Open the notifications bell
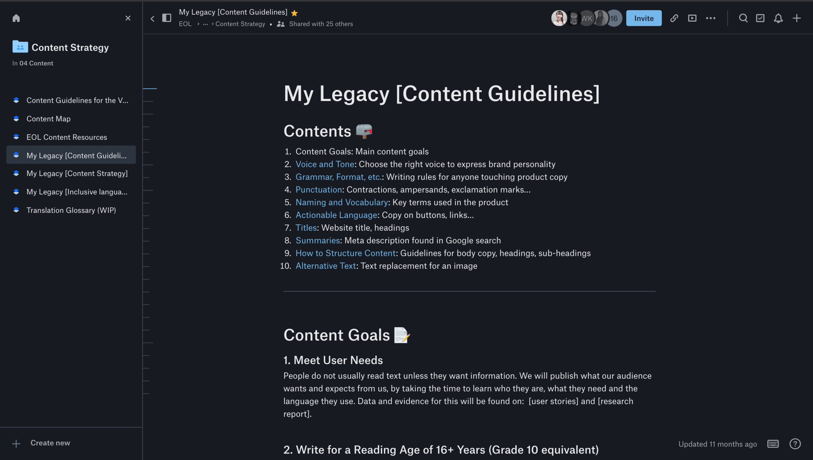Image resolution: width=813 pixels, height=460 pixels. coord(778,18)
